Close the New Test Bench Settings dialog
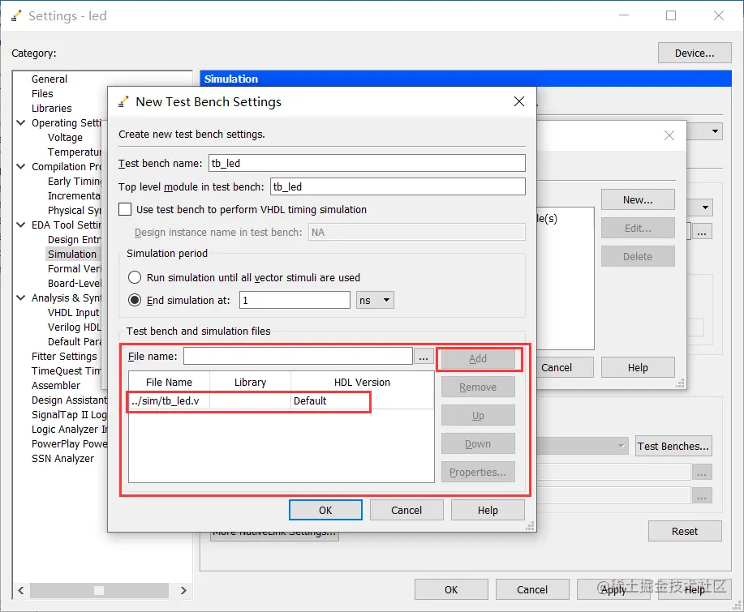 (519, 101)
